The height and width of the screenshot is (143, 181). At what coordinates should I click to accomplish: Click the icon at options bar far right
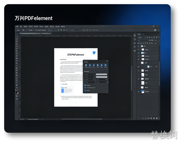[x=155, y=30]
